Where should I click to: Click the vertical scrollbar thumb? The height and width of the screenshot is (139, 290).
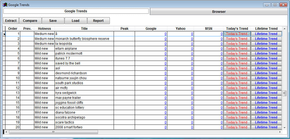[285, 93]
